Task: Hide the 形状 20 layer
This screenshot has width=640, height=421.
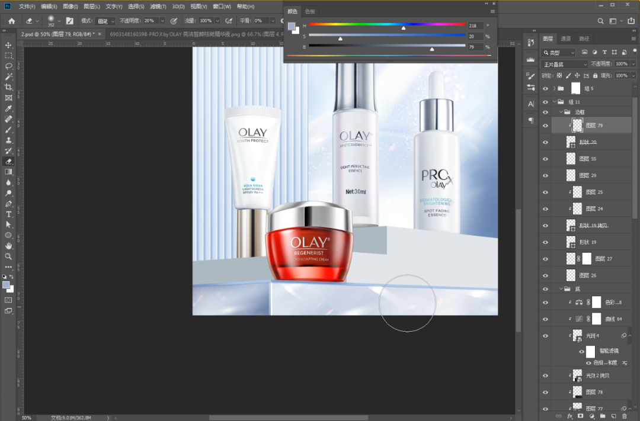Action: click(545, 142)
